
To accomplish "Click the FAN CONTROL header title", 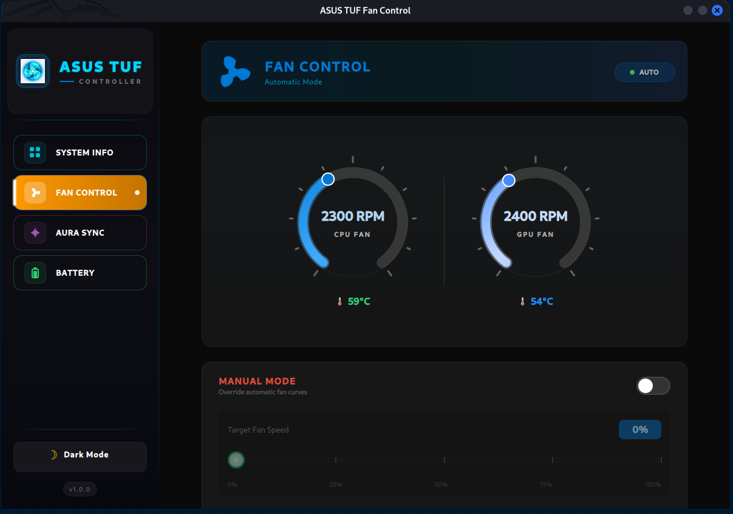I will (318, 67).
